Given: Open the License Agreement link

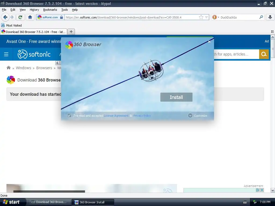Looking at the screenshot, I should click(x=116, y=116).
